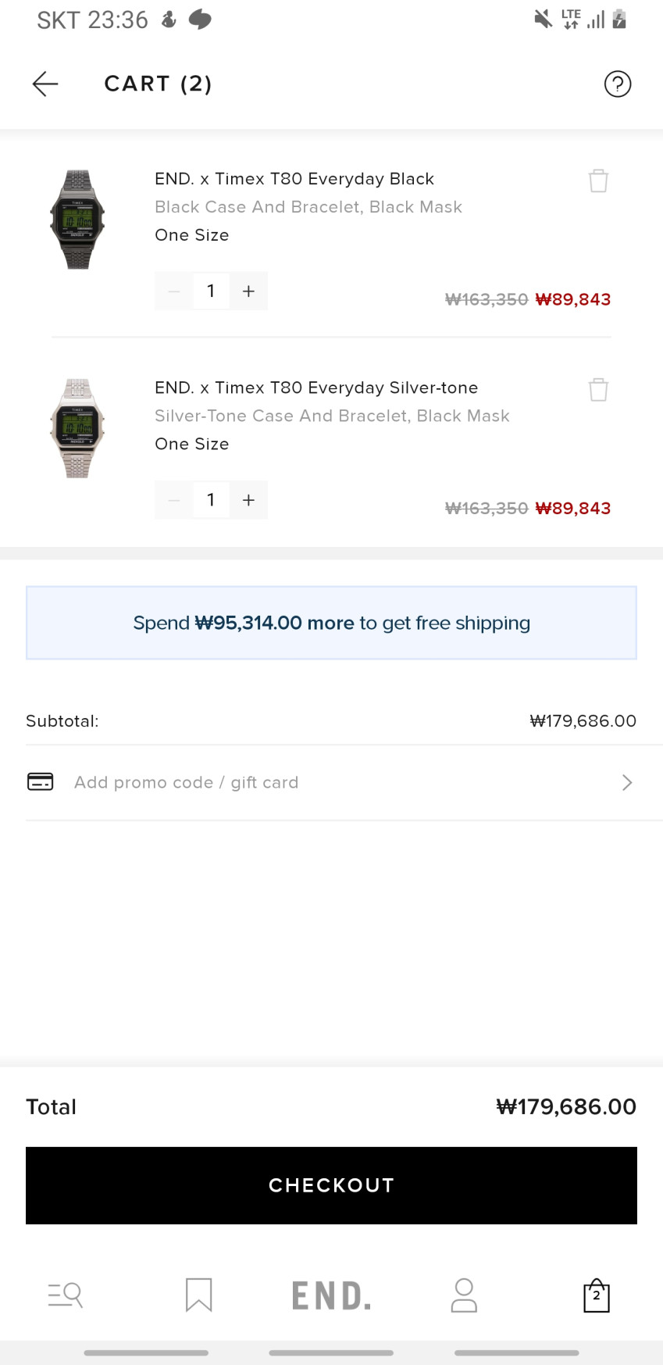
Task: Tap Add promo code / gift card field
Action: tap(186, 782)
